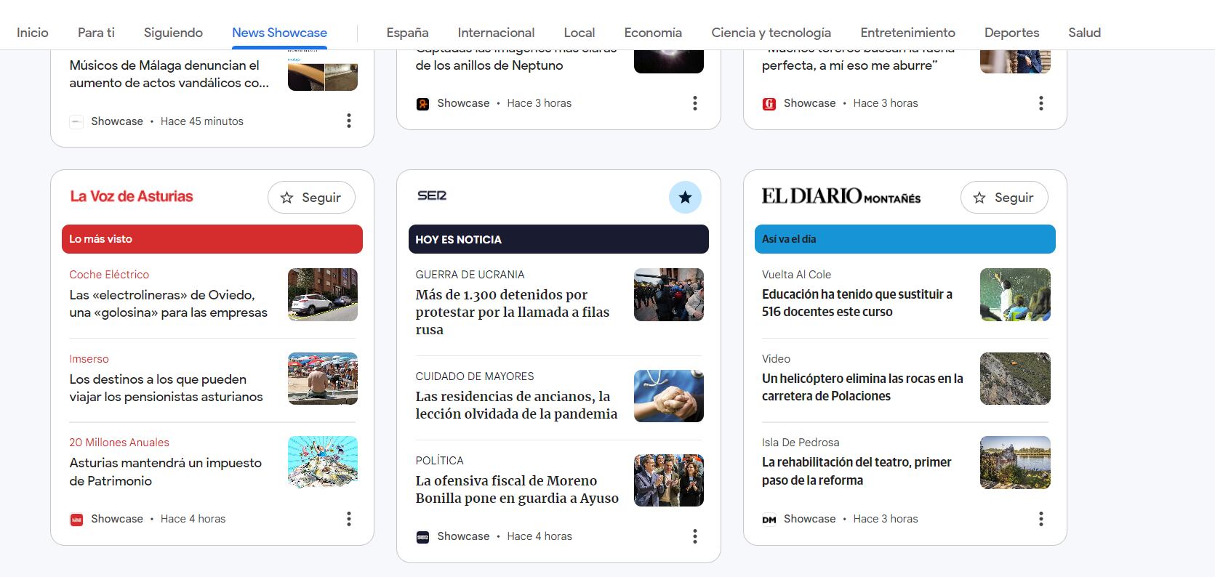Open 'Educación ha tenido que sustituir' article
Viewport: 1215px width, 577px height.
point(857,303)
